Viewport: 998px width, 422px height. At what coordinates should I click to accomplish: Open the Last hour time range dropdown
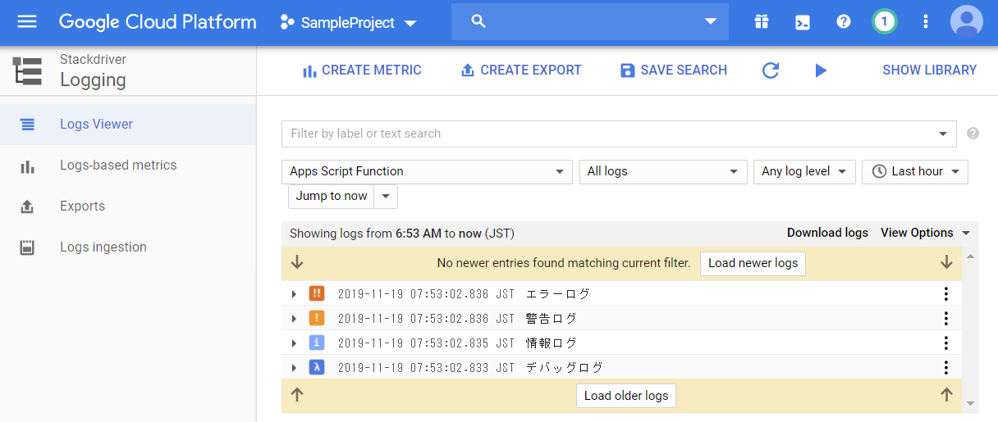[x=914, y=171]
